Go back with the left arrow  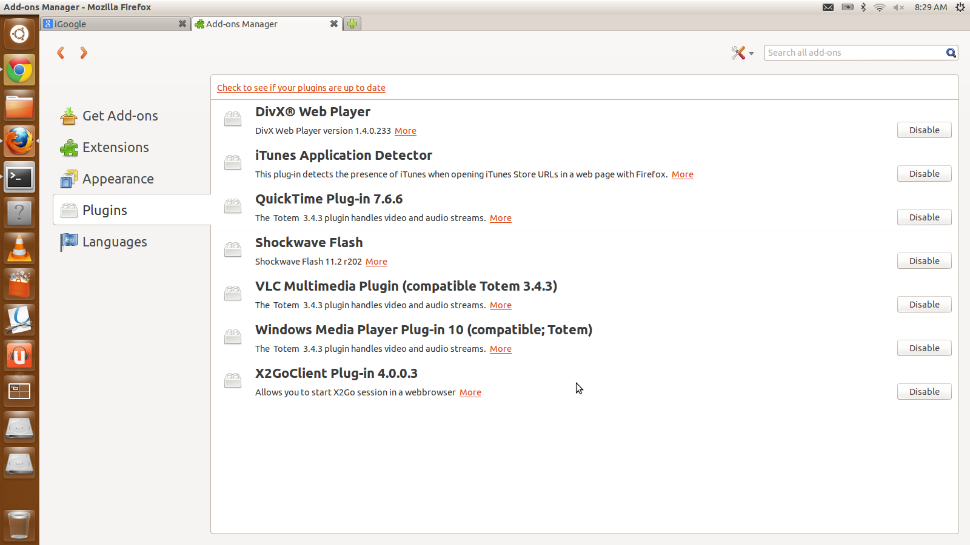click(x=61, y=53)
